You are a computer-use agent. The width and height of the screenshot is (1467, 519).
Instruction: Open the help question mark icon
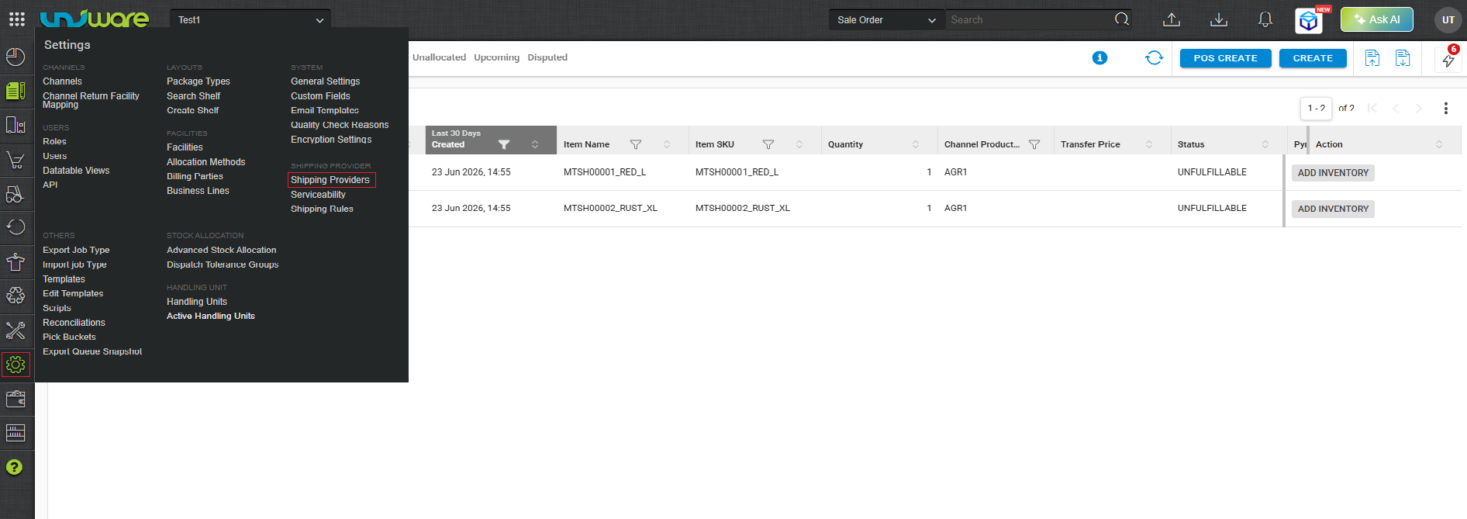[15, 467]
